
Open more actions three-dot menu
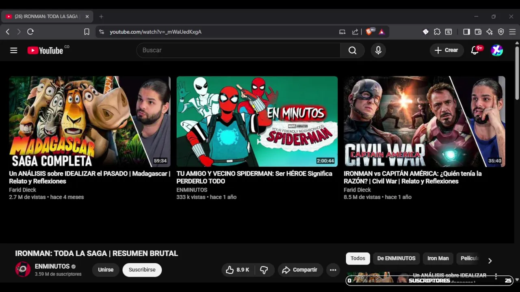333,270
